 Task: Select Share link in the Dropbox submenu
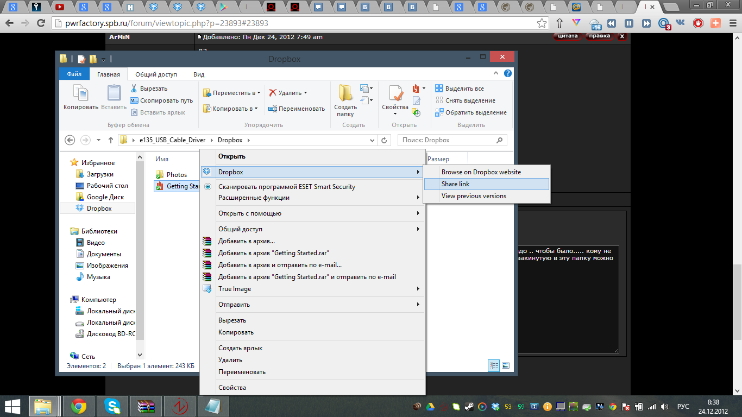pyautogui.click(x=455, y=184)
